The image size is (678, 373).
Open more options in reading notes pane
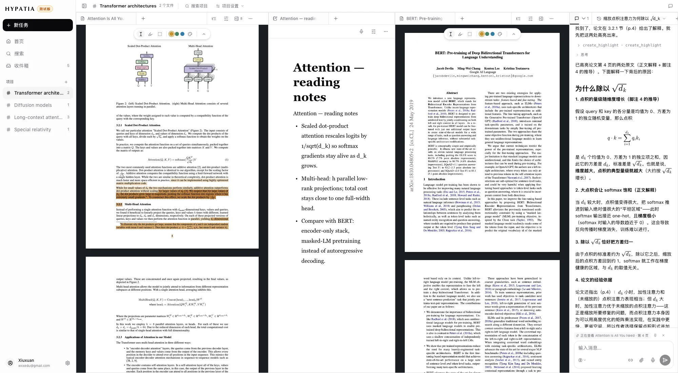pos(386,32)
